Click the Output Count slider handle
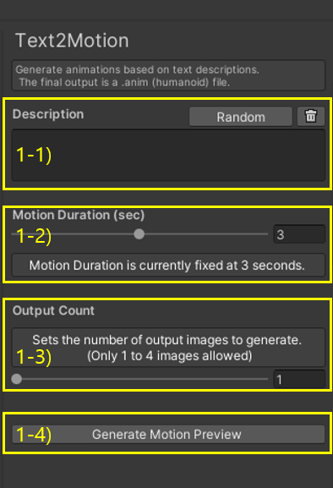333x488 pixels. point(16,379)
